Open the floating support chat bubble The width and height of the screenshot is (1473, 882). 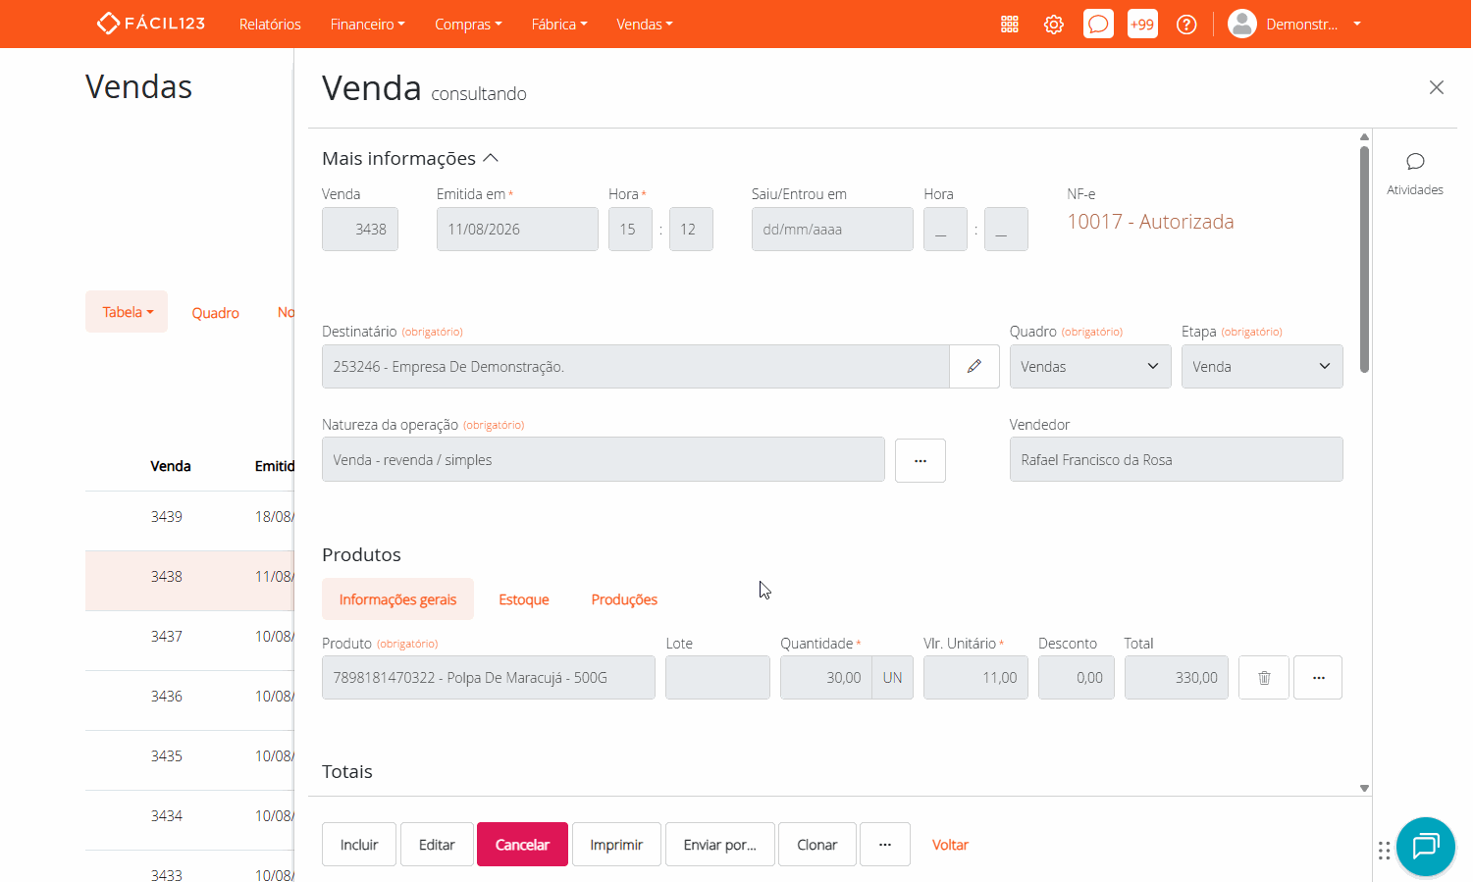pyautogui.click(x=1426, y=846)
